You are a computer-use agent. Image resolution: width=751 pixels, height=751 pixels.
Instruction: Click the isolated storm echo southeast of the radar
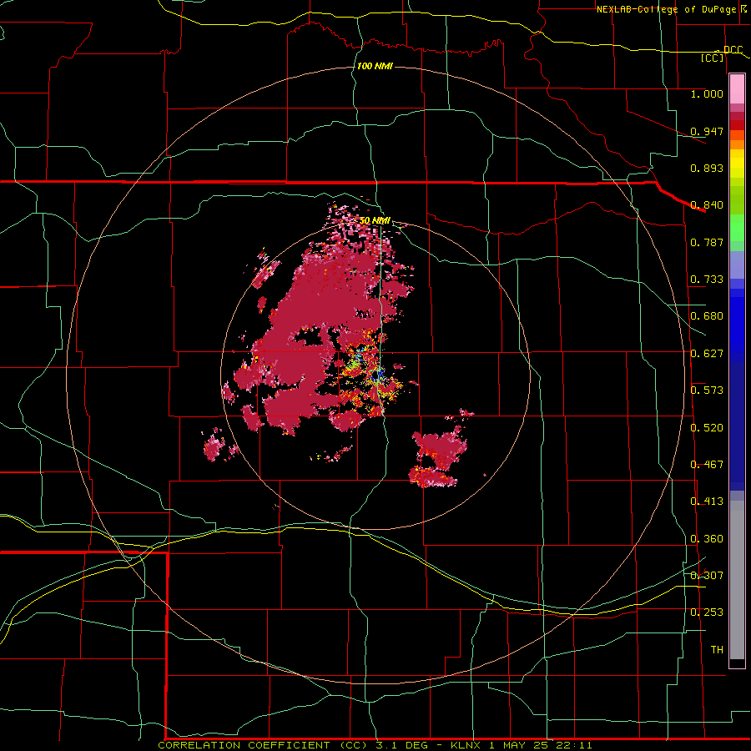coord(438,456)
